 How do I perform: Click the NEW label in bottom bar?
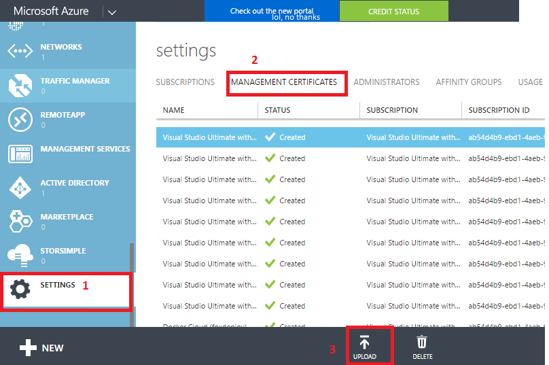(x=52, y=348)
